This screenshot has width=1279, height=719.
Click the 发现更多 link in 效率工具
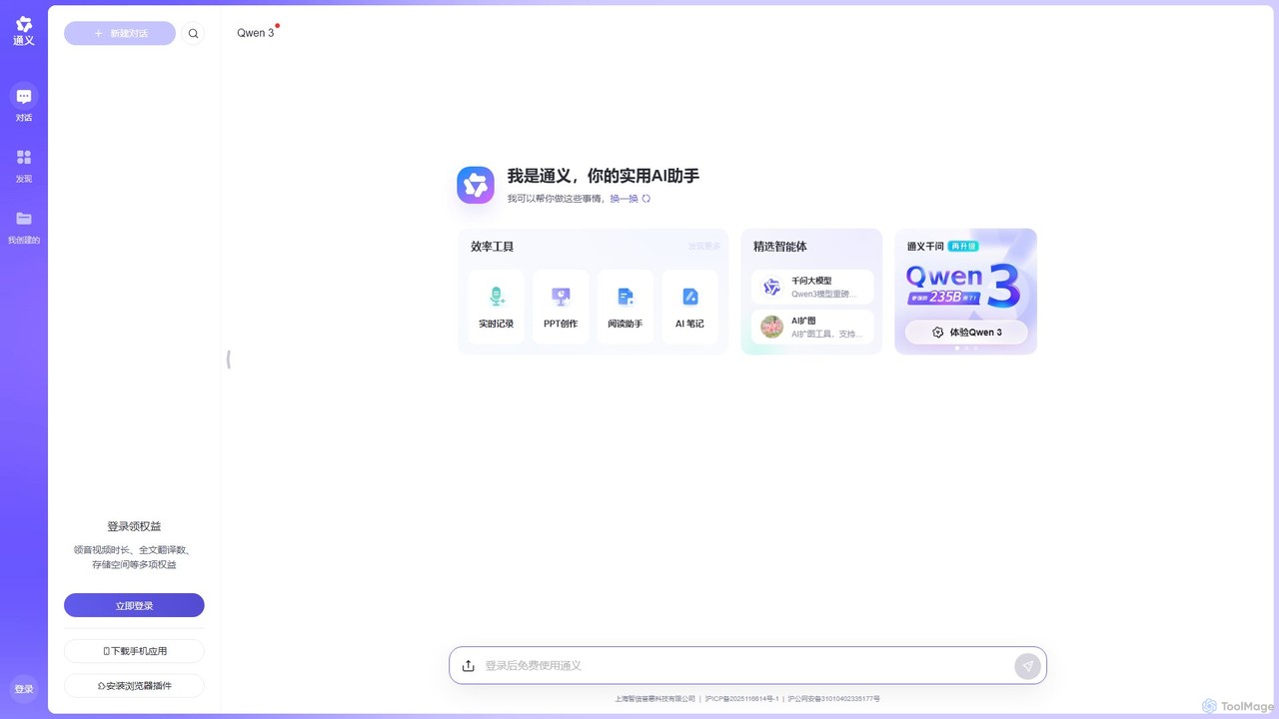pos(703,246)
